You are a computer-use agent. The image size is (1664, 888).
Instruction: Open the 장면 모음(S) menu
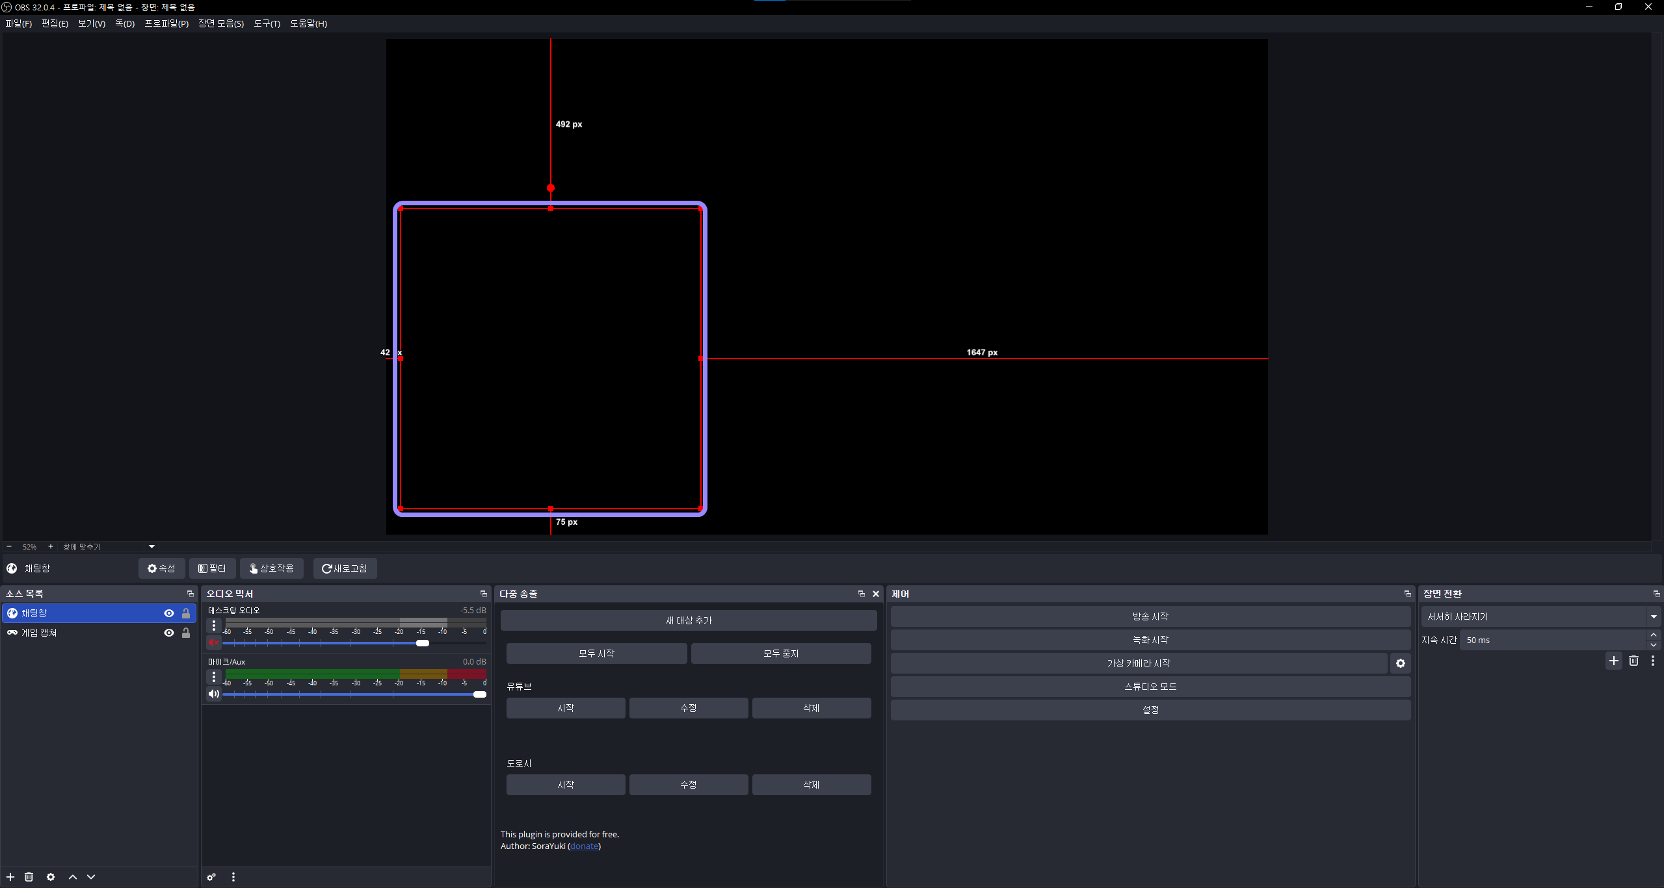[x=221, y=23]
